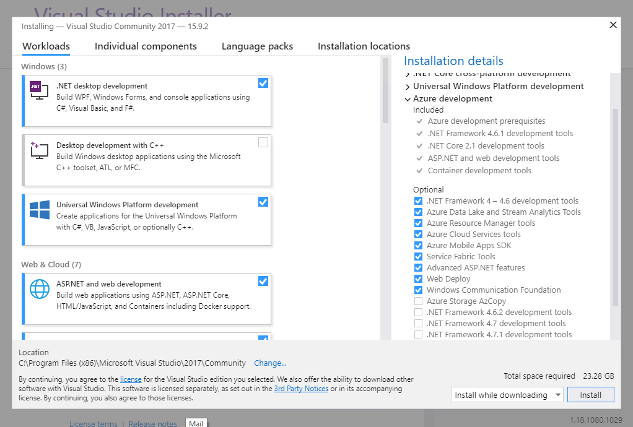
Task: Disable the Web Deploy optional component
Action: [419, 279]
